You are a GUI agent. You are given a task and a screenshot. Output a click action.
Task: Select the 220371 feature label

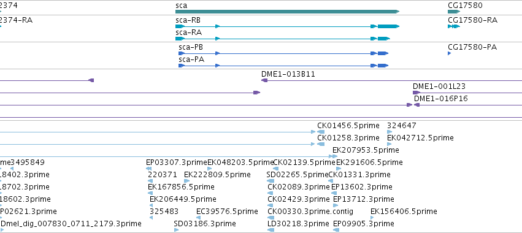coord(162,174)
